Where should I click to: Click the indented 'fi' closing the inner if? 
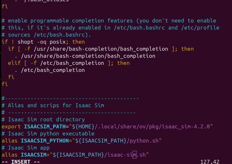(x=11, y=77)
